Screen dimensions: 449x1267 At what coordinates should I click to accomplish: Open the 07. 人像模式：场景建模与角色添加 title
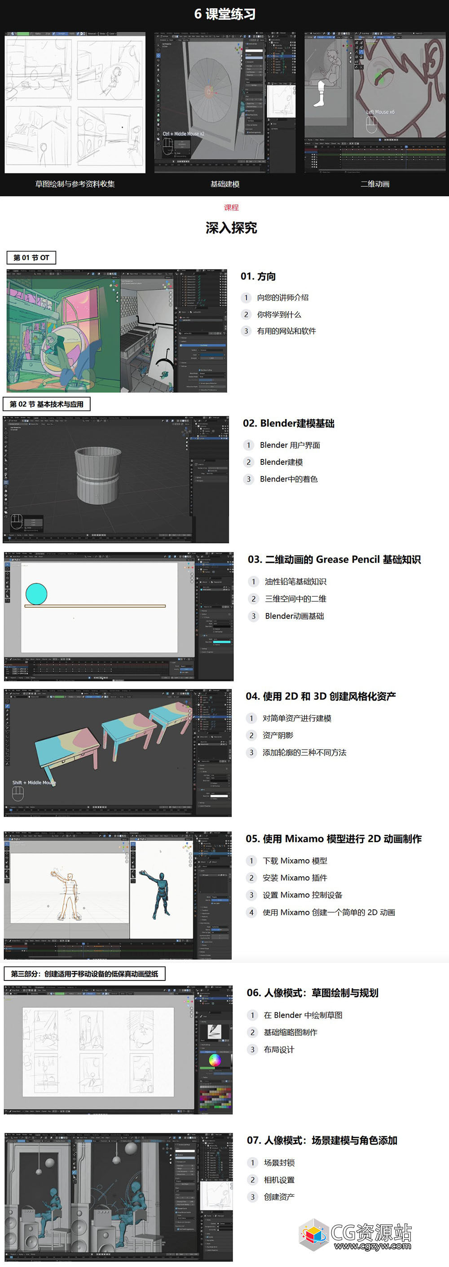tap(321, 1141)
